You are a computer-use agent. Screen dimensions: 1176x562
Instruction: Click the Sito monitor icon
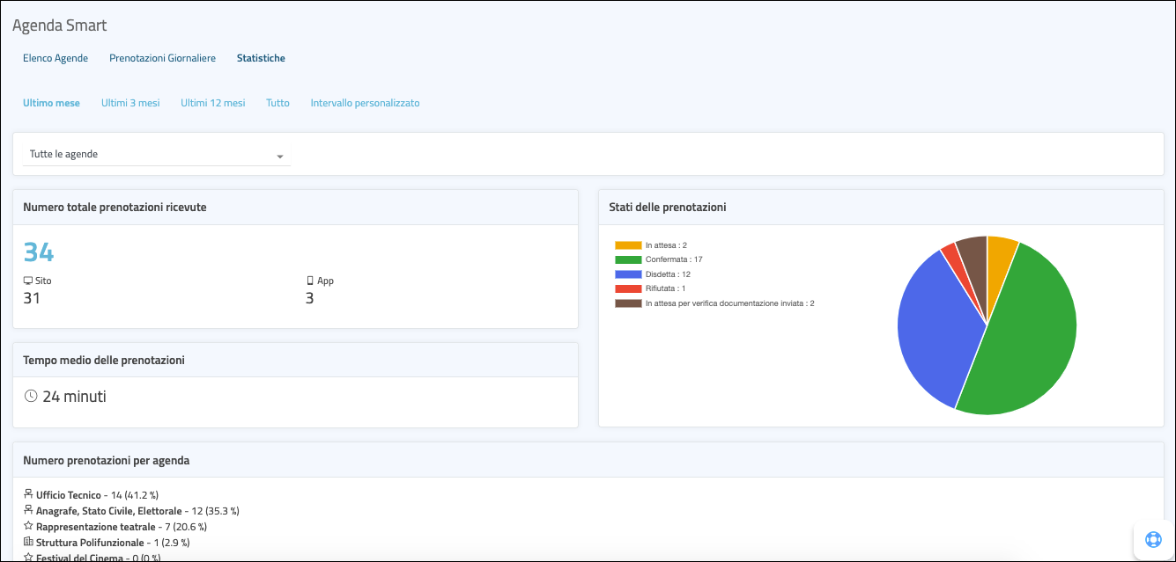pos(28,281)
